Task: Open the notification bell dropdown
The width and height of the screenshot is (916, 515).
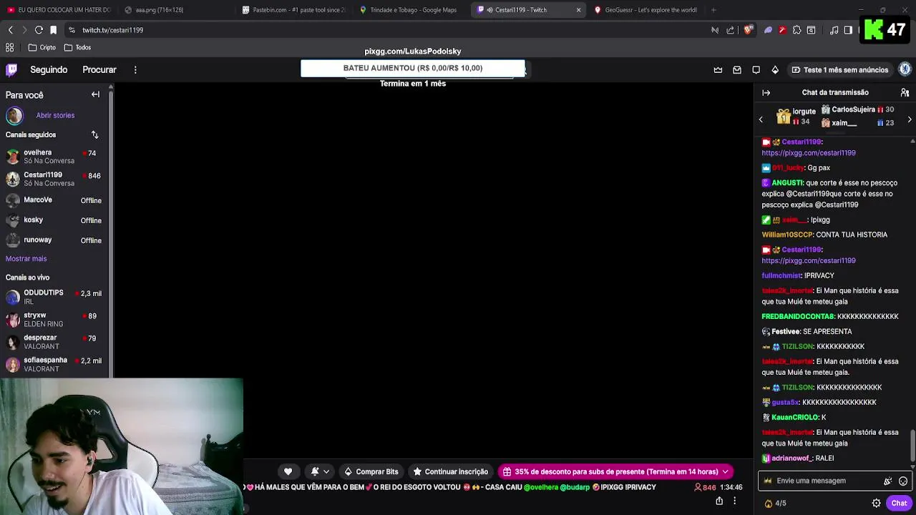Action: click(319, 471)
